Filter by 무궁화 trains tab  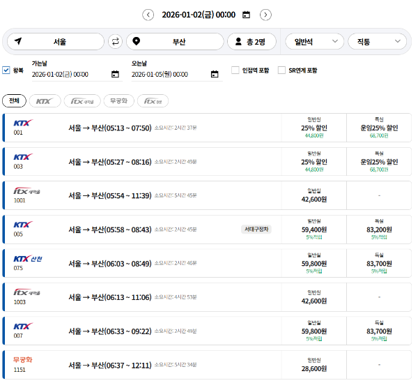(x=119, y=101)
